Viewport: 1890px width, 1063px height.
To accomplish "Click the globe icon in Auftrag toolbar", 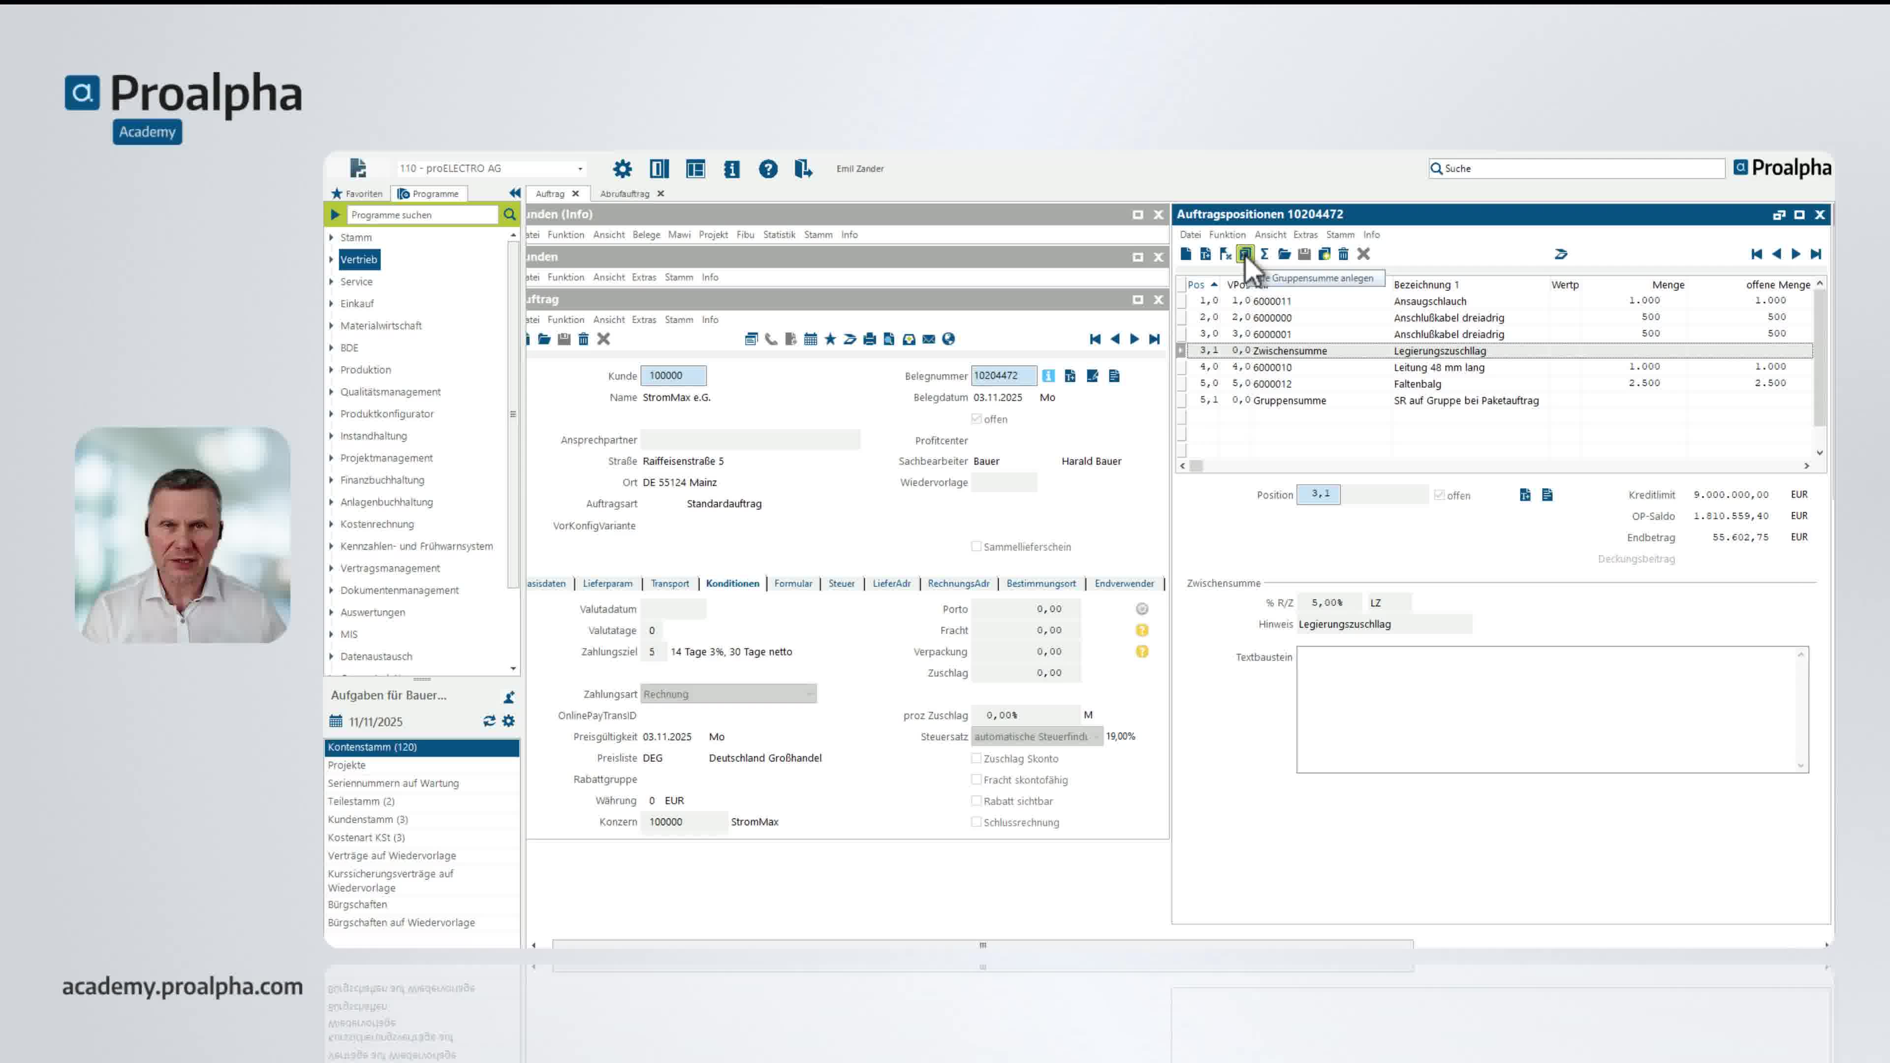I will 948,339.
